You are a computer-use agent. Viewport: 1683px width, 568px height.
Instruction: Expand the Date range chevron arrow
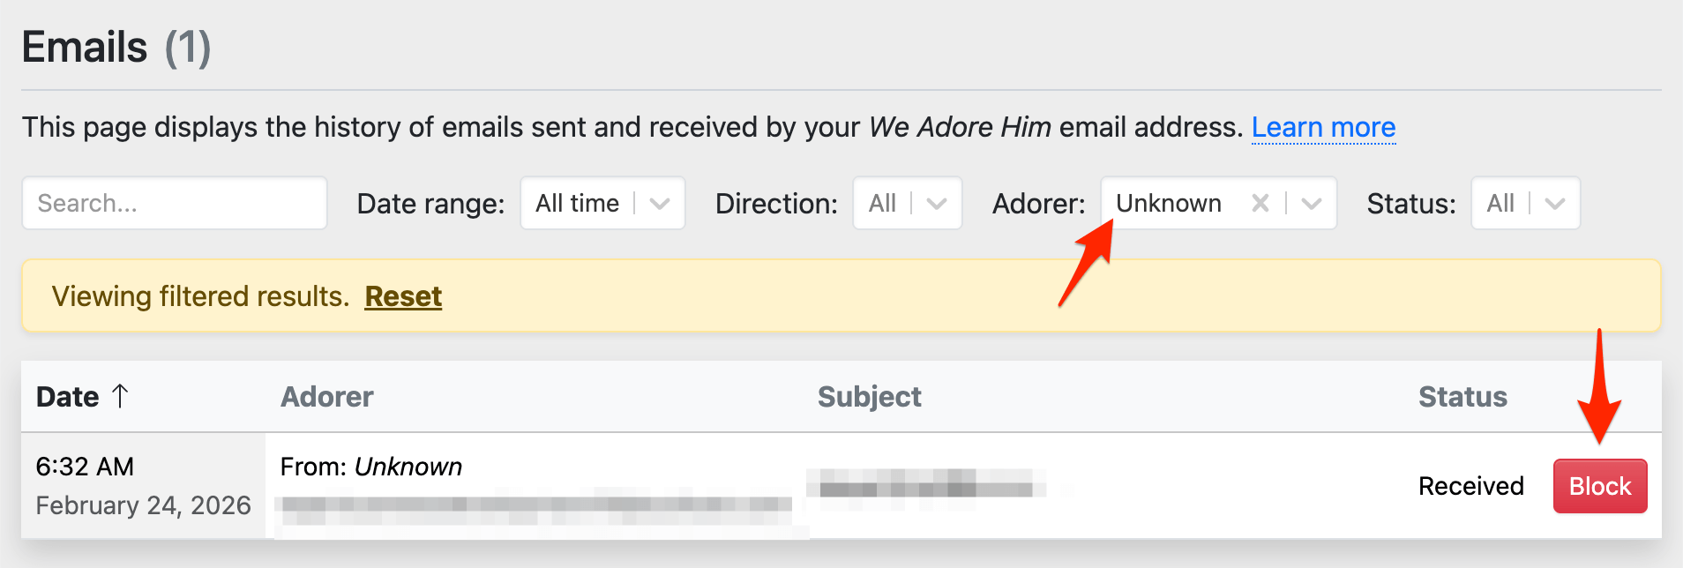coord(659,204)
